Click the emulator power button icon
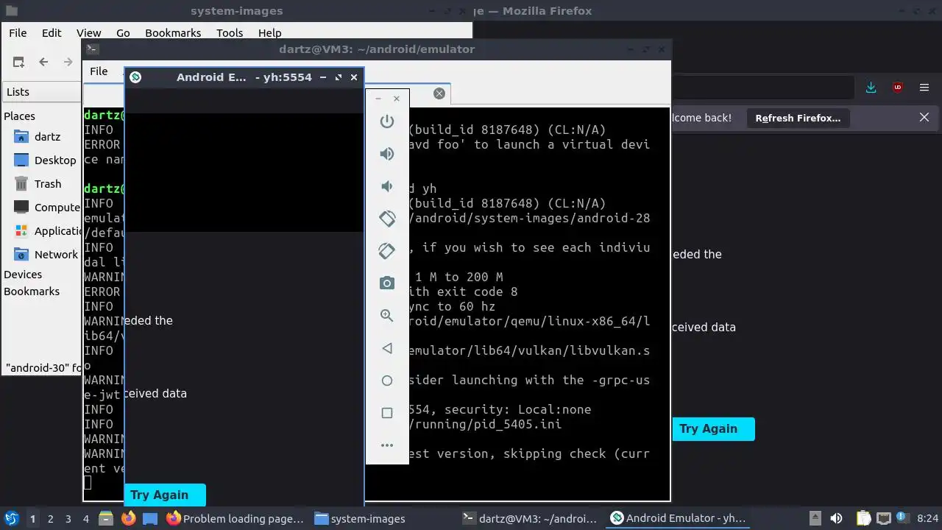Screen dimensions: 942x530 (387, 121)
